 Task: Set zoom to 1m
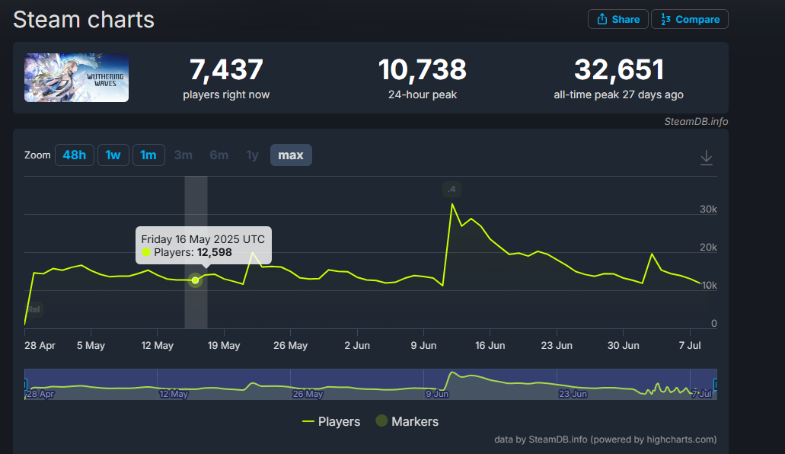tap(148, 155)
